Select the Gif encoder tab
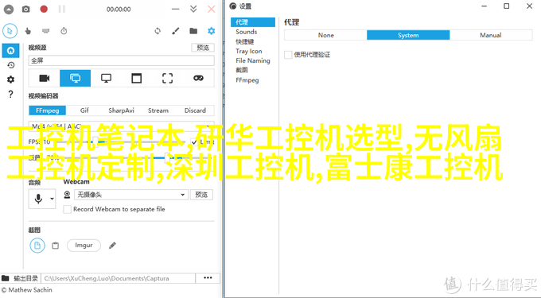The height and width of the screenshot is (298, 541). pos(84,110)
